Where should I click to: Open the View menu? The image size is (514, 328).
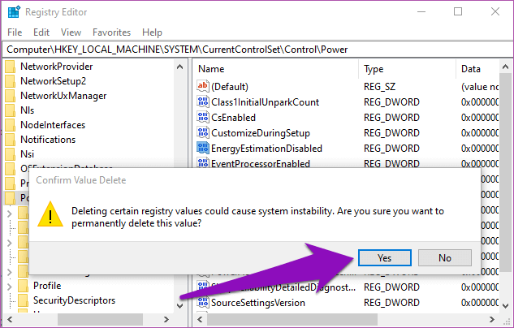pyautogui.click(x=71, y=32)
